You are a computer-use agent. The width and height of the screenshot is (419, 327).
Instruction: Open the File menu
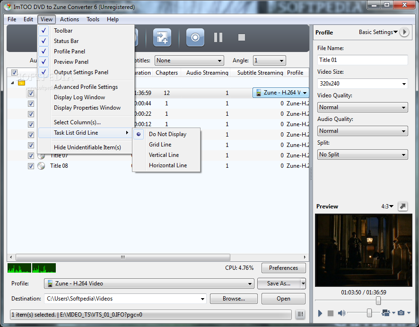pyautogui.click(x=12, y=19)
